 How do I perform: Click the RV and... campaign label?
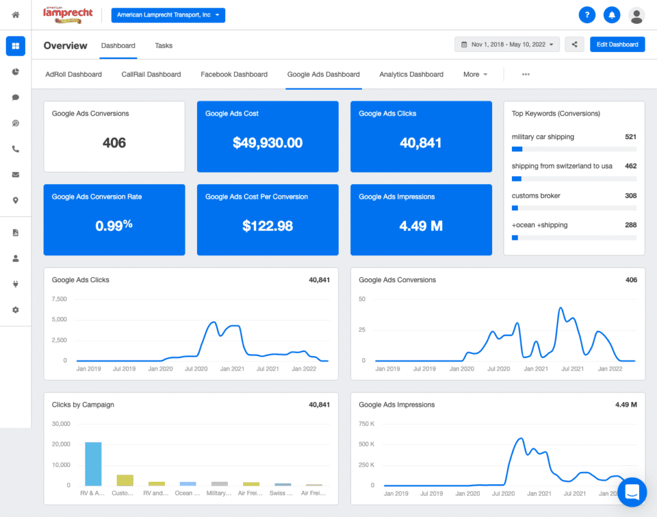coord(156,493)
